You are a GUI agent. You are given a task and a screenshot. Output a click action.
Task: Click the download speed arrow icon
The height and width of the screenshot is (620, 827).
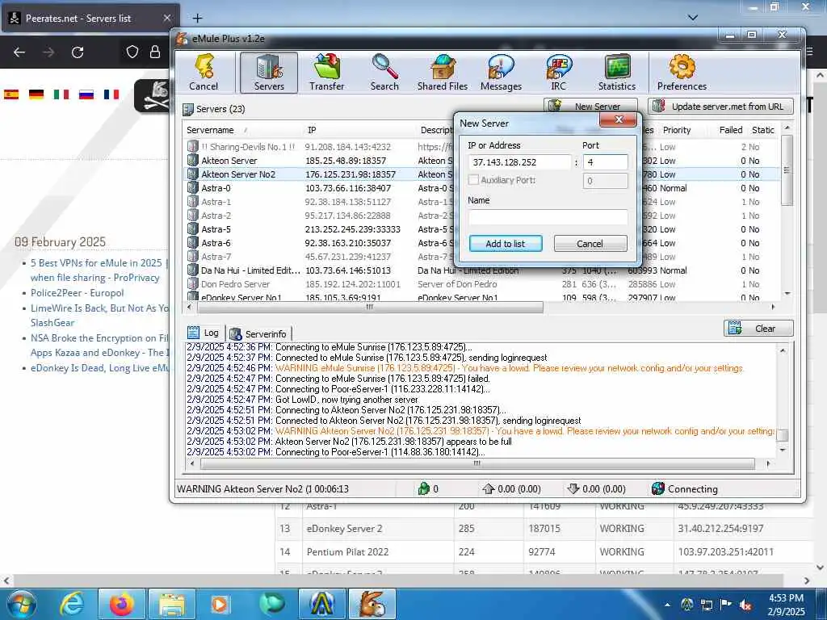(x=573, y=488)
